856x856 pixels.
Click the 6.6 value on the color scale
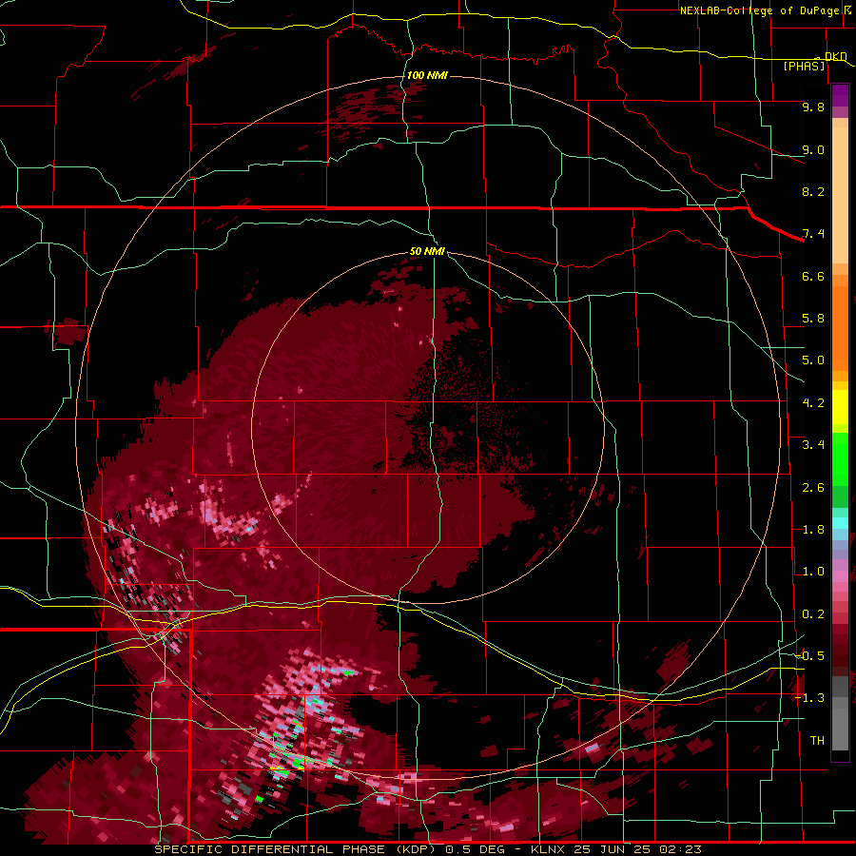click(x=813, y=276)
